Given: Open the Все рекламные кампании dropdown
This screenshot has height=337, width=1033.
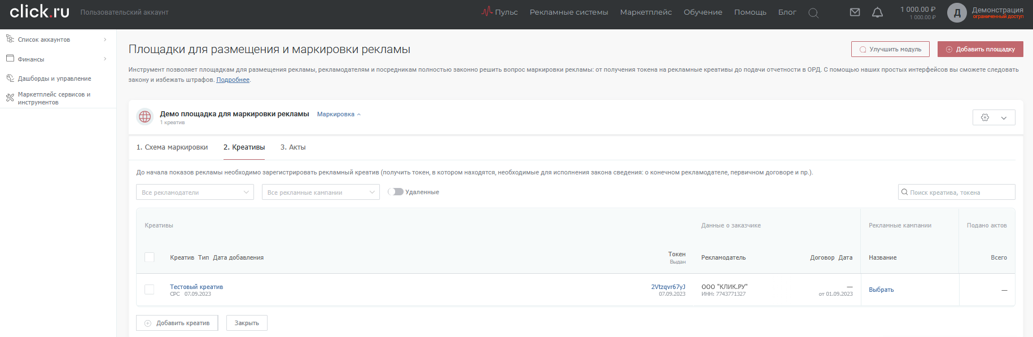Looking at the screenshot, I should [x=320, y=192].
